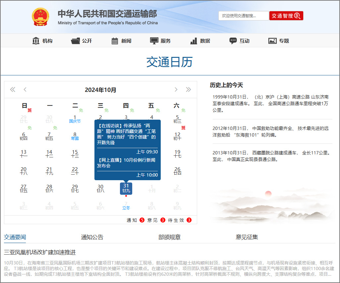Select October 27 廿五 date
340x283 pixels.
[24, 188]
